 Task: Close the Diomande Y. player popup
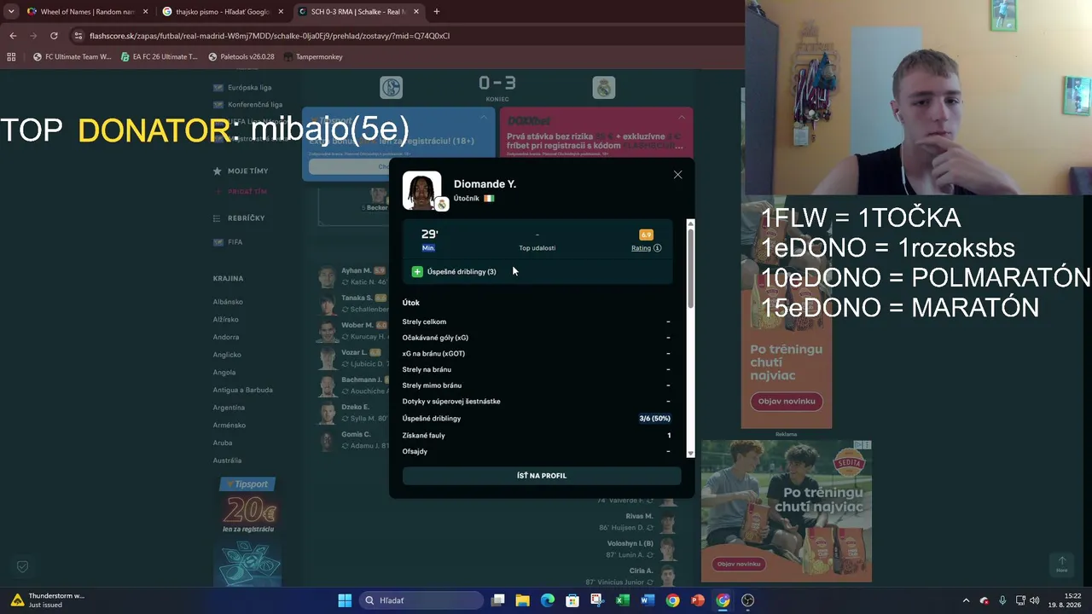[677, 175]
